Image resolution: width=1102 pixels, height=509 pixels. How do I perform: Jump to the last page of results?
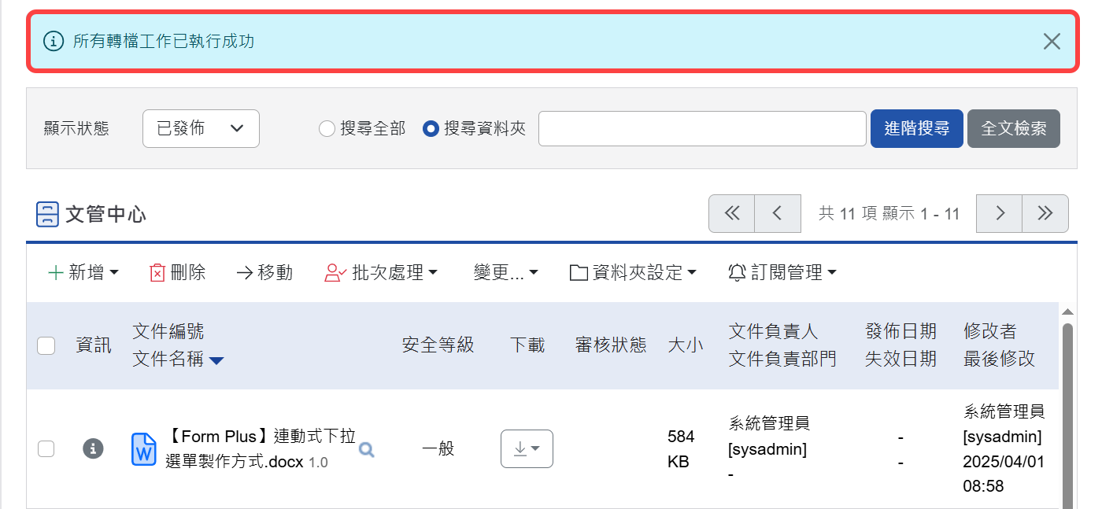click(1045, 213)
